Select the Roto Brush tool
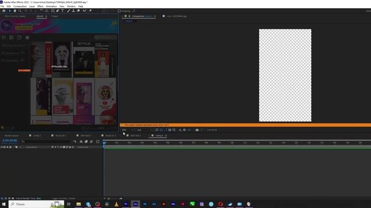This screenshot has height=208, width=371. 85,11
